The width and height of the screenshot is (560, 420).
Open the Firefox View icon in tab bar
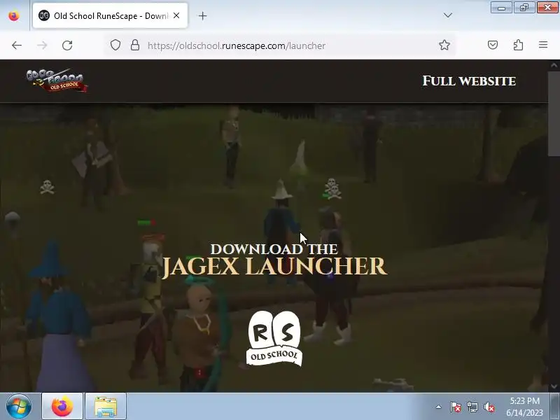14,15
